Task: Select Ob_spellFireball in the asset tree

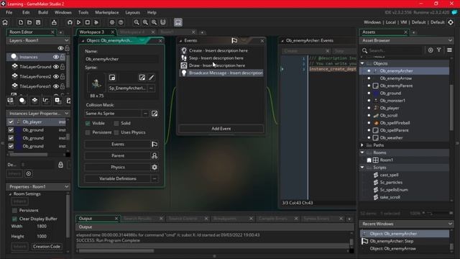Action: coord(395,123)
